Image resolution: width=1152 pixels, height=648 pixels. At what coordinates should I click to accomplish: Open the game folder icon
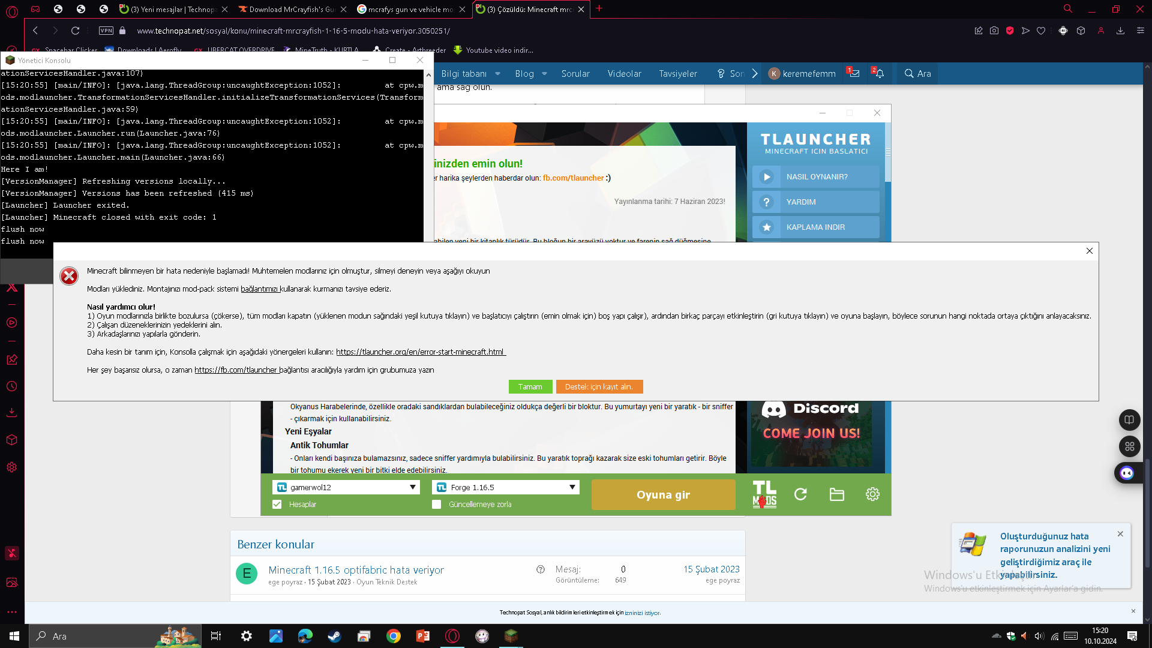coord(836,494)
